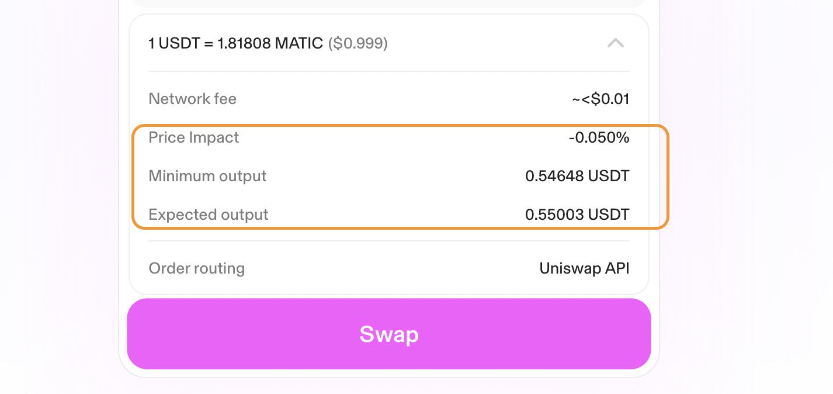This screenshot has width=833, height=394.
Task: Select the -0.050% price impact value
Action: pos(599,138)
